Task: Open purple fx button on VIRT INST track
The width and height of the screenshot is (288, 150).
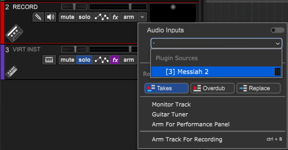Action: click(x=115, y=60)
